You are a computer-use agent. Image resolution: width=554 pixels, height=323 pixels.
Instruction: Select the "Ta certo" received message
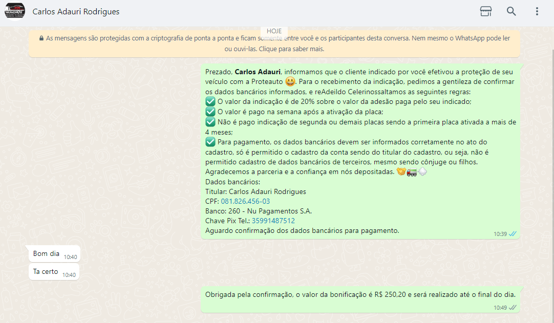pos(46,272)
